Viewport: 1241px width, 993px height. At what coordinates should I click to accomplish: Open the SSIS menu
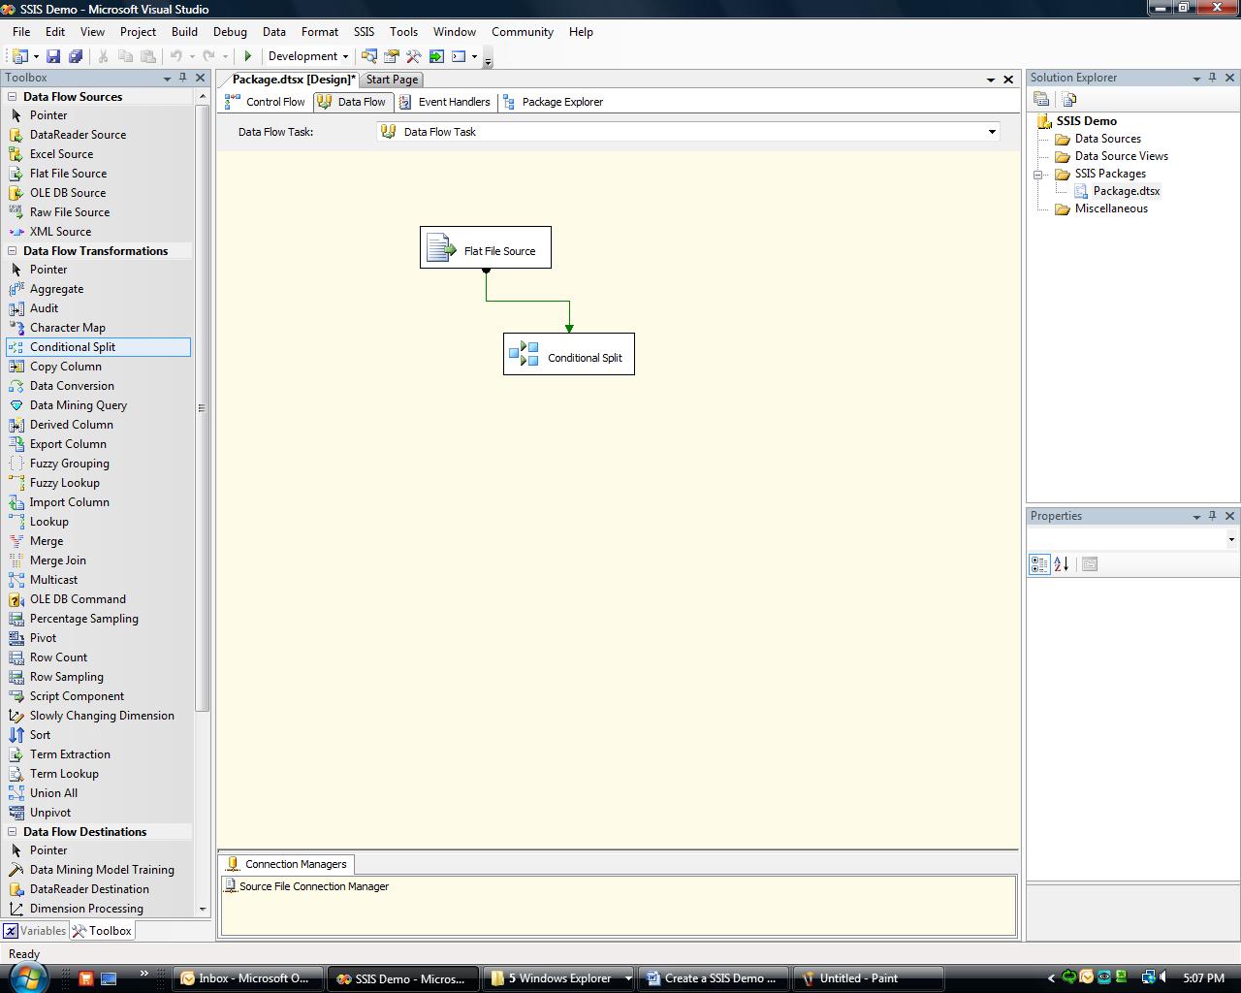pos(364,32)
